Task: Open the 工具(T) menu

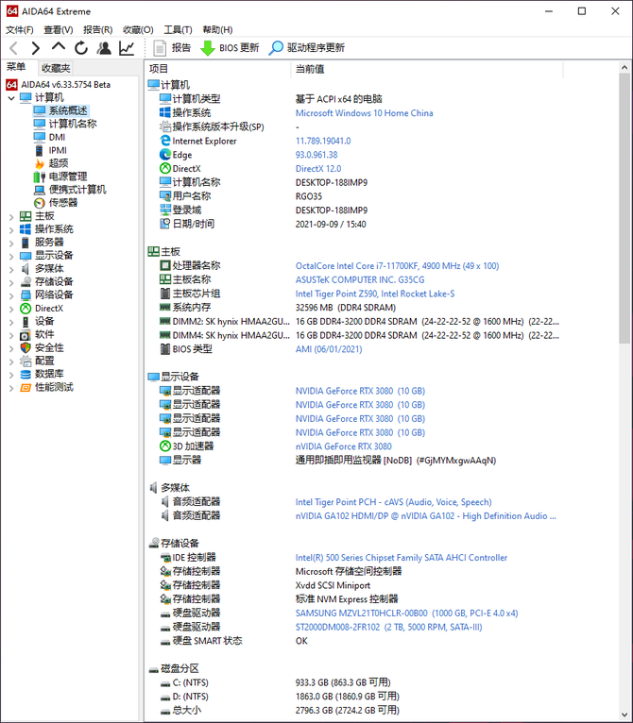Action: [x=178, y=30]
